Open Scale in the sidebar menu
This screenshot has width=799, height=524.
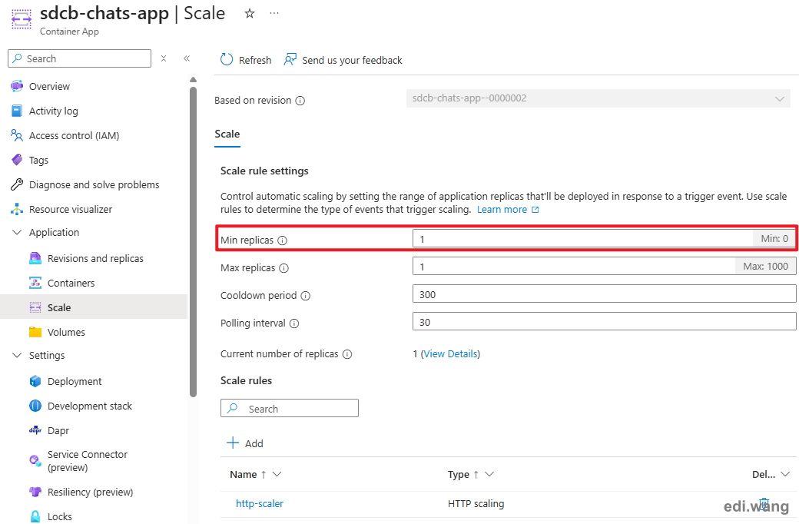[94, 307]
